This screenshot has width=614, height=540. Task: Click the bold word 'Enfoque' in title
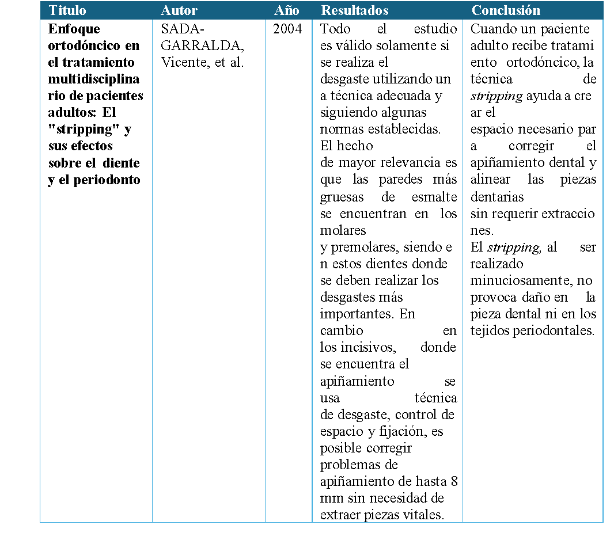[x=74, y=29]
